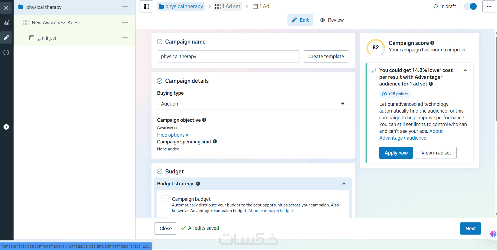Image resolution: width=497 pixels, height=250 pixels.
Task: Click Apply now button
Action: [x=396, y=153]
